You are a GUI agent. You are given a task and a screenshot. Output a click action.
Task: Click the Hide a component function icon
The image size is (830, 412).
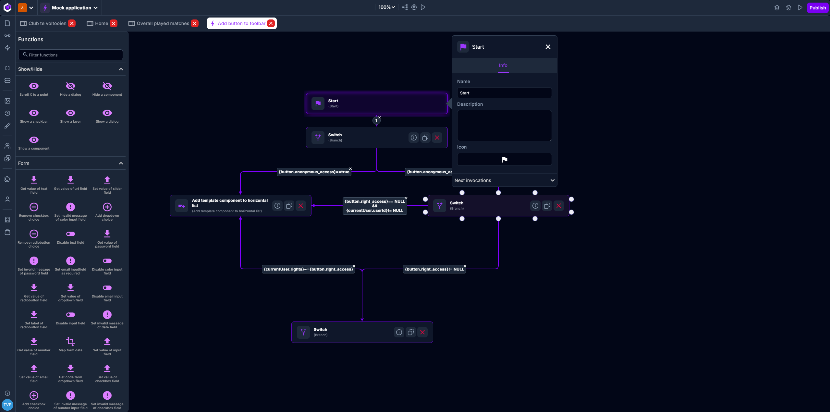point(107,86)
